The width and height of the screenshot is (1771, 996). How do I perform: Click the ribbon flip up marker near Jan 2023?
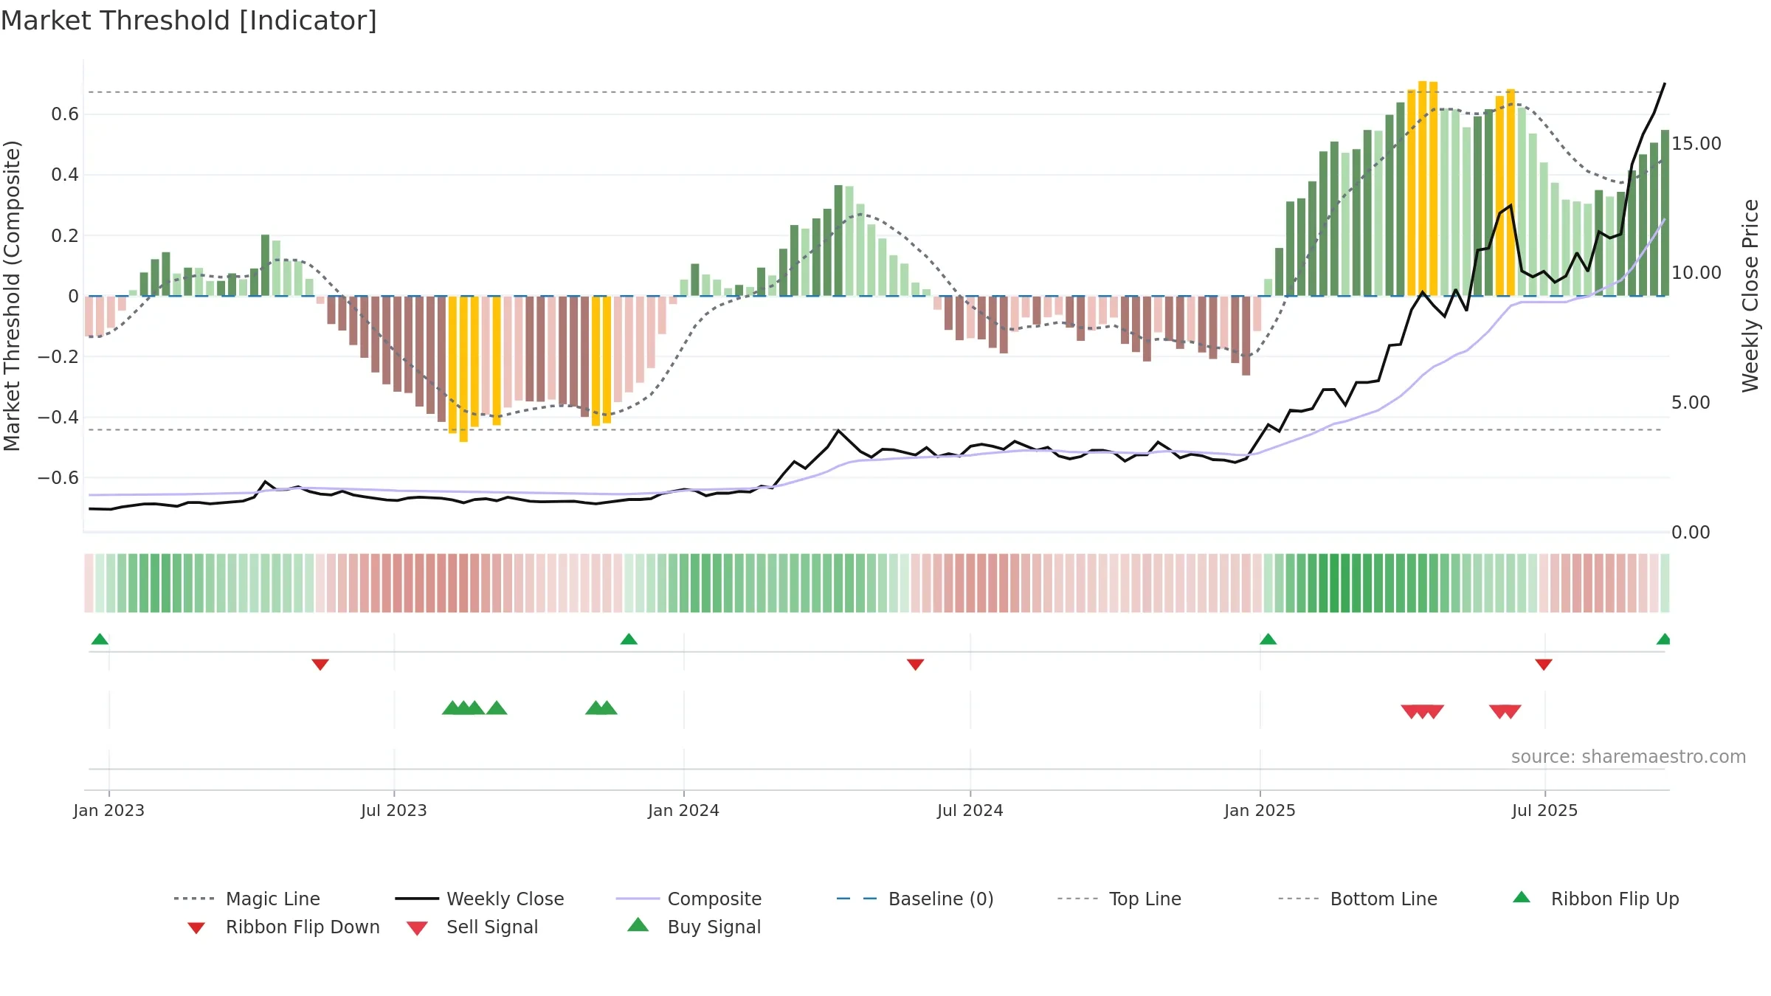[100, 639]
